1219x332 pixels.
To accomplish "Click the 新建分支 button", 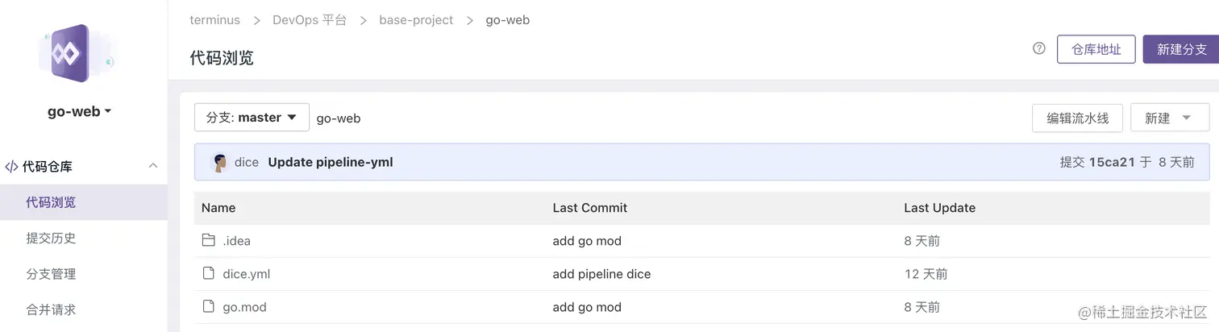I will pos(1181,49).
